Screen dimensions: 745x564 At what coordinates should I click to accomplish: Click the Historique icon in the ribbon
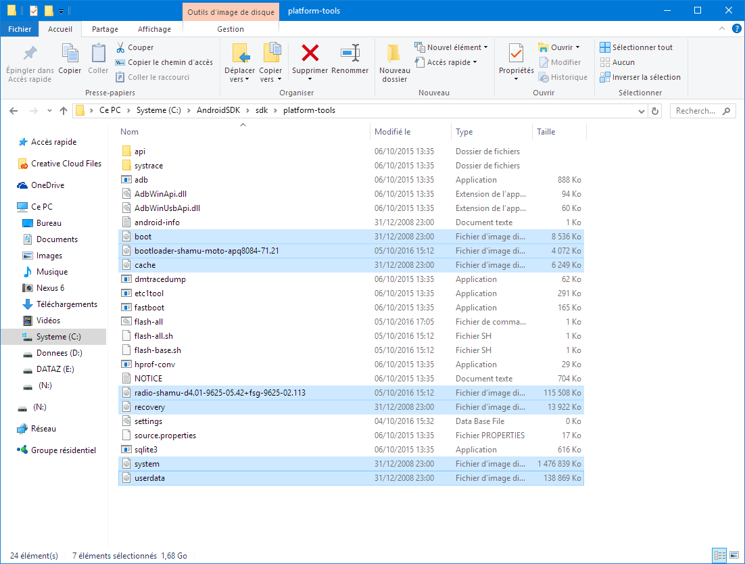[544, 78]
